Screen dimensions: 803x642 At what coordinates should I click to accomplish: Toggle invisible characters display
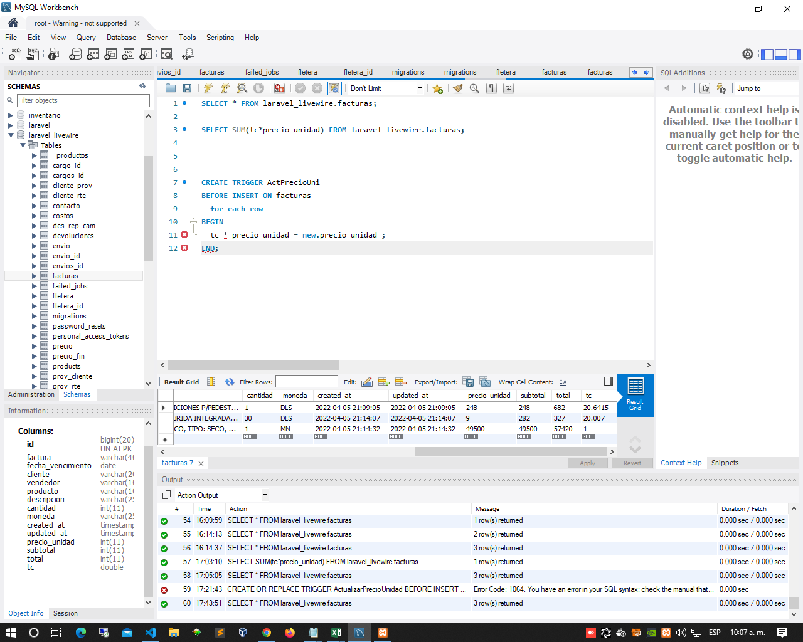pyautogui.click(x=492, y=88)
